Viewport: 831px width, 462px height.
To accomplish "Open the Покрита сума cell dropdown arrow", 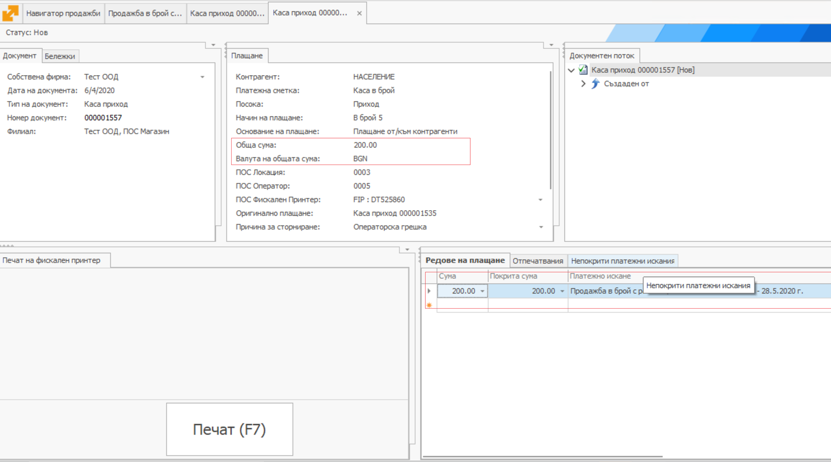I will [x=562, y=291].
